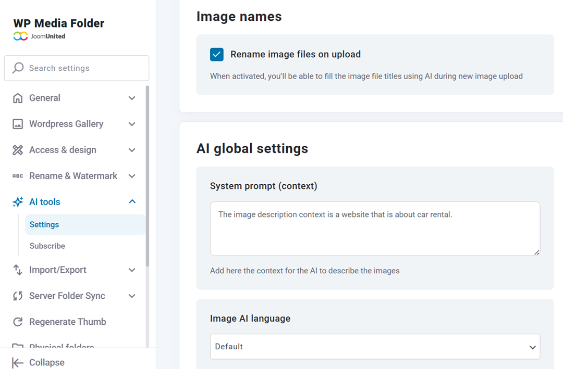Click the Import/Export arrows icon
563x369 pixels.
pos(17,270)
